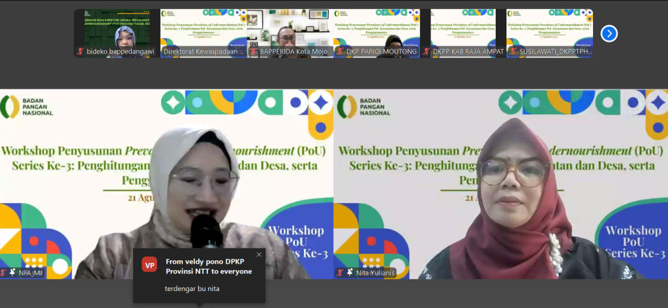This screenshot has width=668, height=308.
Task: Dismiss the chat notification popup
Action: [259, 254]
